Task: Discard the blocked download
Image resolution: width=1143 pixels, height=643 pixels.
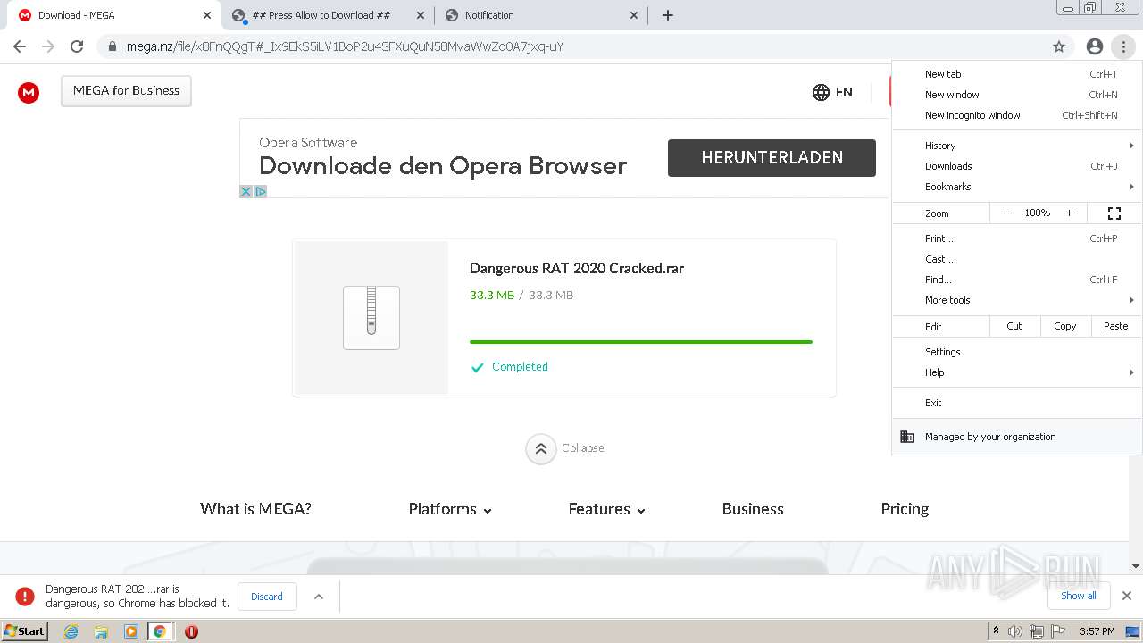Action: (266, 597)
